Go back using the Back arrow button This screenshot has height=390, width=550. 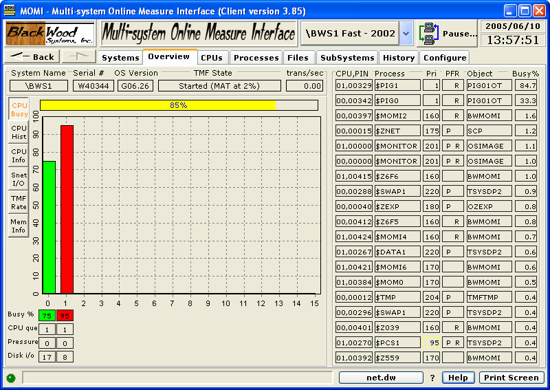pyautogui.click(x=32, y=57)
